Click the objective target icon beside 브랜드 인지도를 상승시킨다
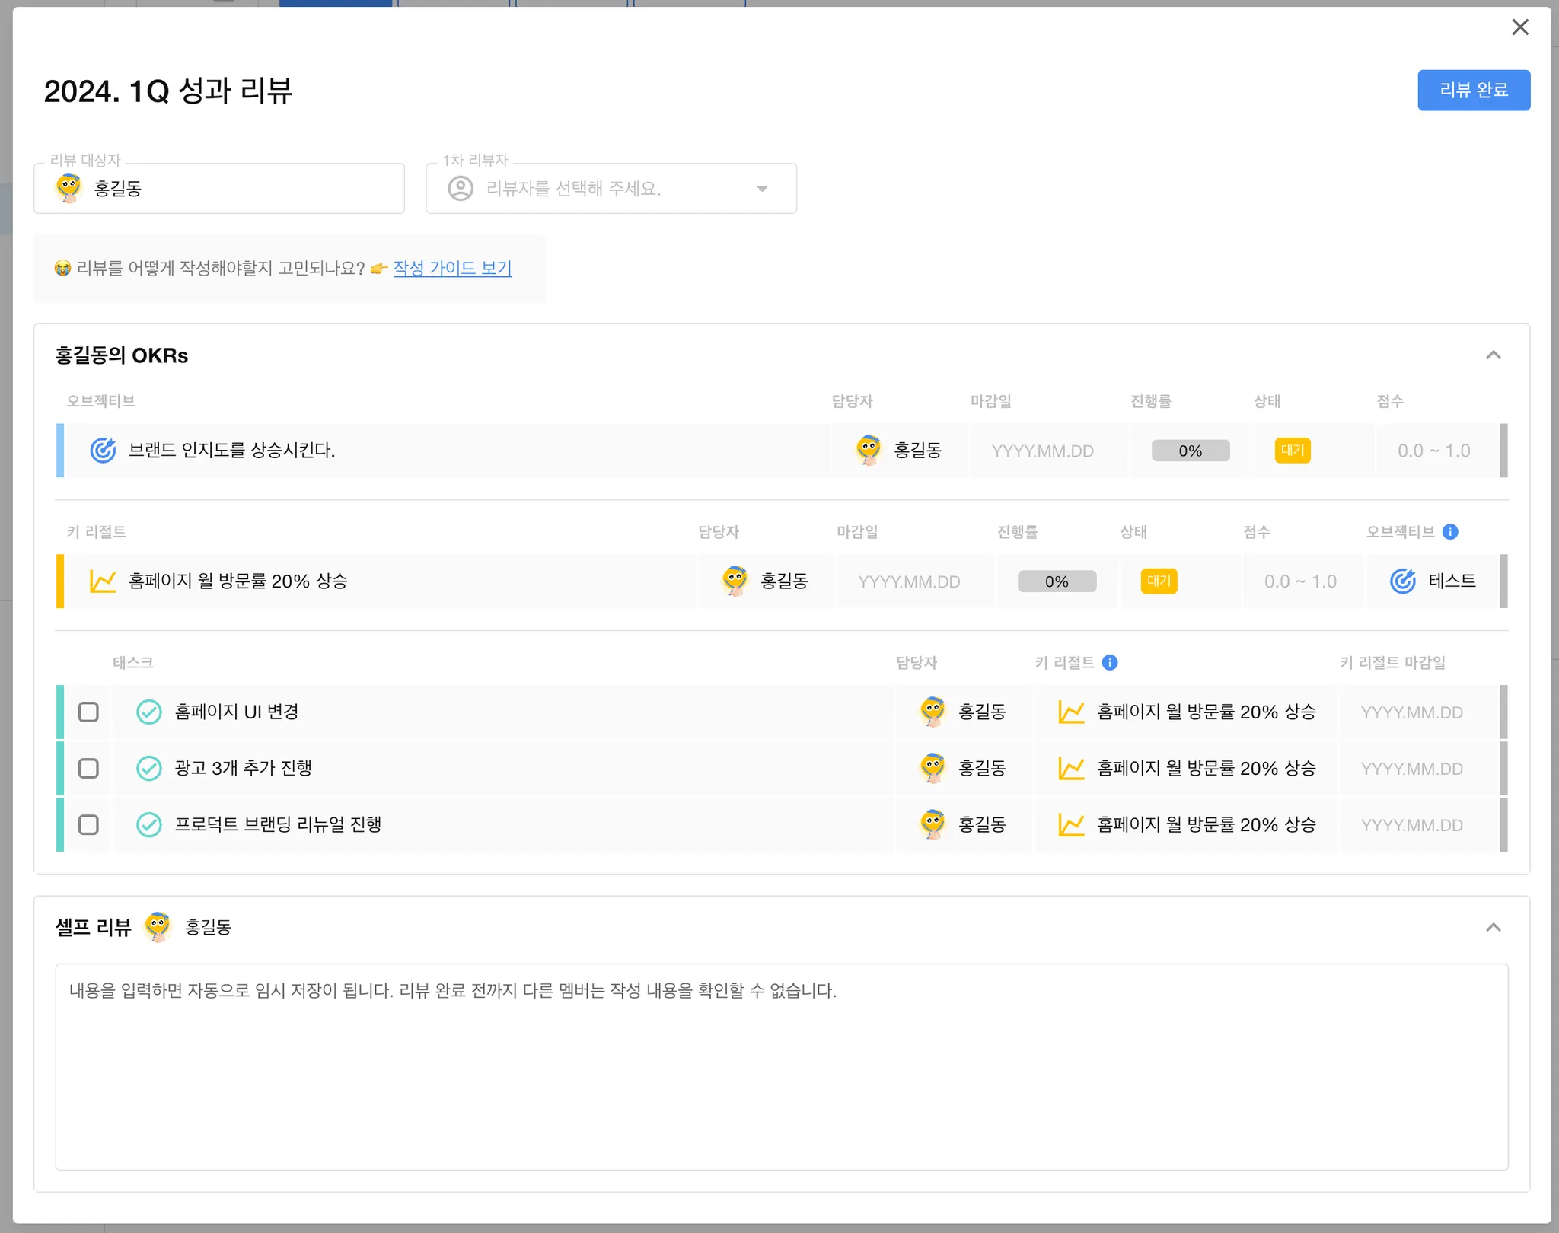Viewport: 1559px width, 1233px height. pyautogui.click(x=103, y=451)
